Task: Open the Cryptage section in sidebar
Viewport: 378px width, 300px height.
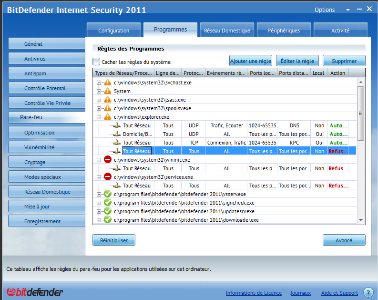Action: tap(47, 162)
